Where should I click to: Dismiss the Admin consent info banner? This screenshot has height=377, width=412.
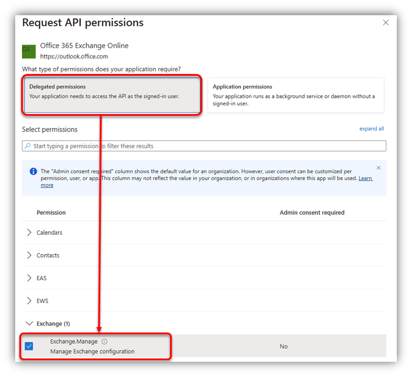coord(378,168)
